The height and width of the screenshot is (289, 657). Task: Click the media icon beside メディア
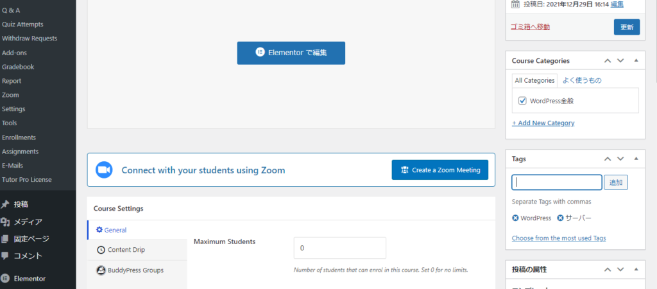5,222
